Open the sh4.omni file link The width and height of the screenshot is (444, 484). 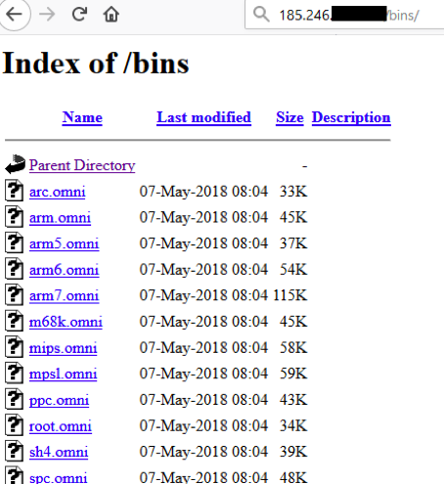point(59,453)
